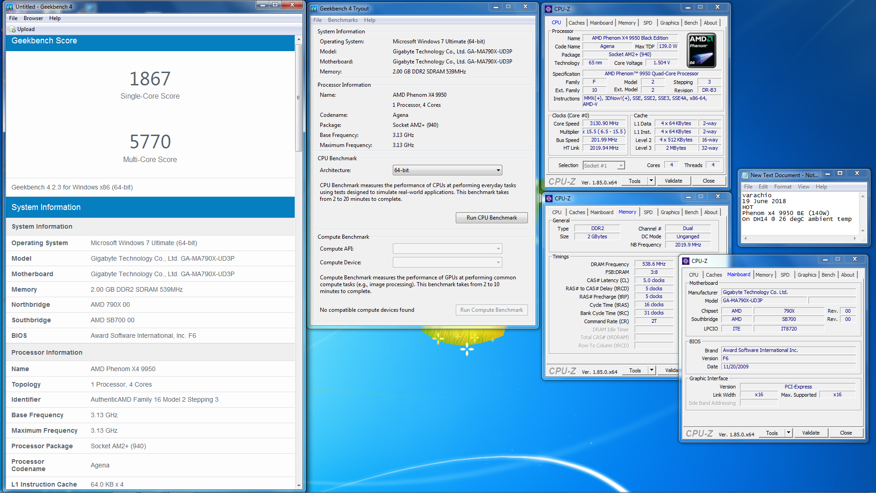Expand Tools arrow in Mainboard CPU-Z window
This screenshot has width=876, height=493.
click(x=788, y=433)
